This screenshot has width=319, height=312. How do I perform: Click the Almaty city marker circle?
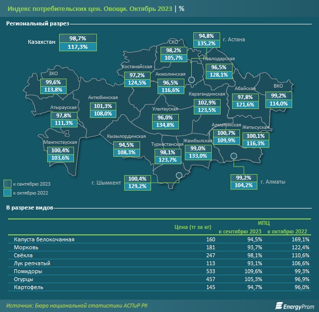point(236,157)
